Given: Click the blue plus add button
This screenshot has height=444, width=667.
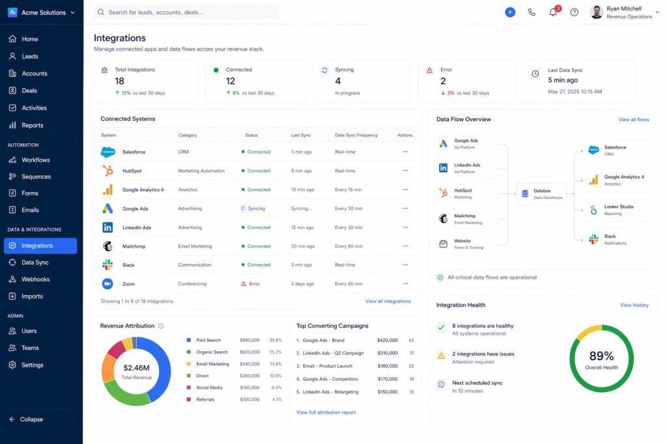Looking at the screenshot, I should tap(510, 12).
